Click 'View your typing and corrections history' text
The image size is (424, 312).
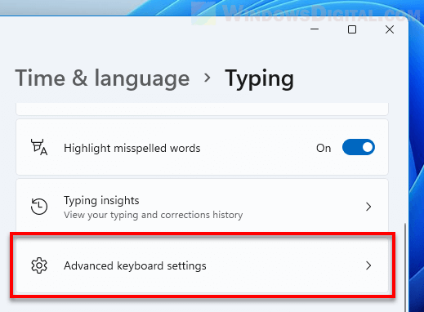point(153,215)
